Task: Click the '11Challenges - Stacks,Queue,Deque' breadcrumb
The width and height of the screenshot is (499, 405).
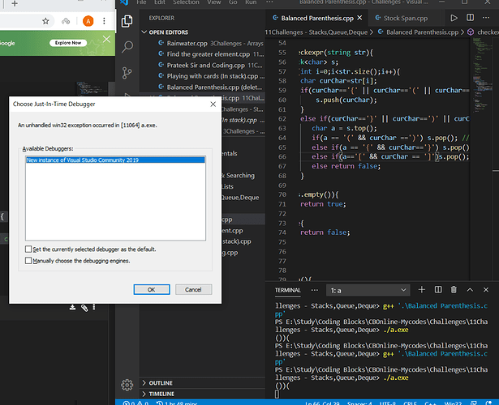Action: click(x=316, y=32)
